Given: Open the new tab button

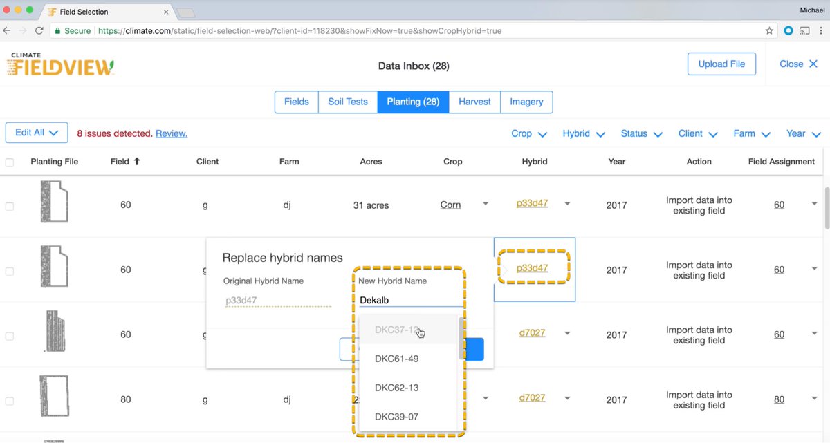Looking at the screenshot, I should pos(185,12).
